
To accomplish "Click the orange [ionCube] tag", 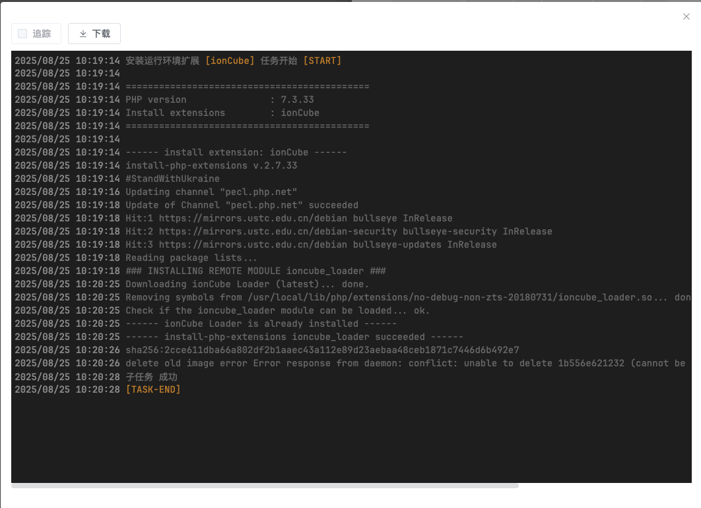I will pos(230,61).
